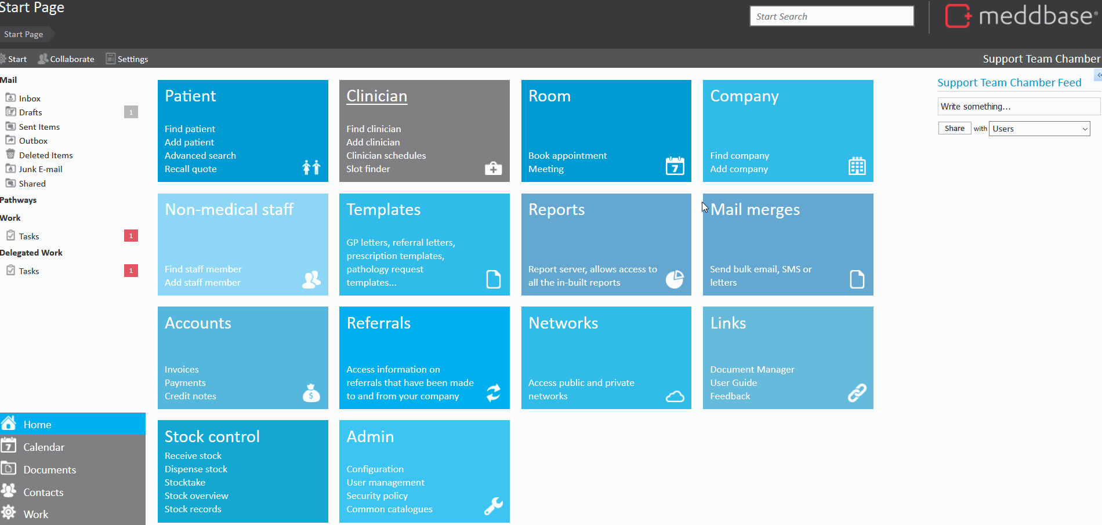This screenshot has width=1102, height=525.
Task: Open the Settings menu
Action: tap(127, 59)
